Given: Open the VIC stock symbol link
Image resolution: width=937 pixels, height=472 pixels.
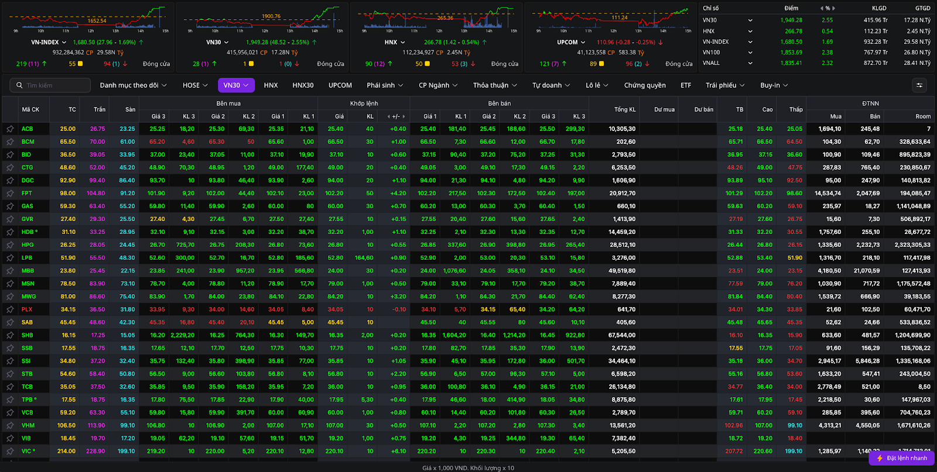Looking at the screenshot, I should click(26, 451).
